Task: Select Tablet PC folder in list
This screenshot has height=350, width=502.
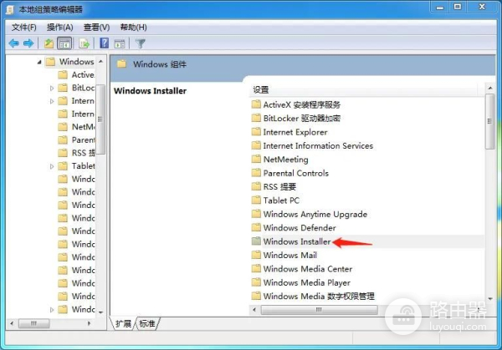Action: (x=275, y=200)
